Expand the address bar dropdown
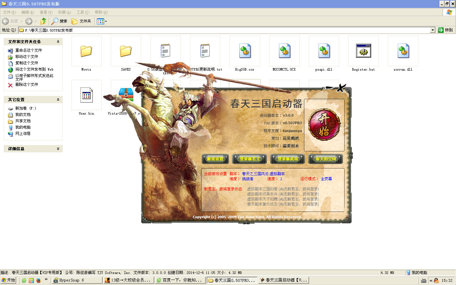Image resolution: width=456 pixels, height=285 pixels. [x=433, y=30]
